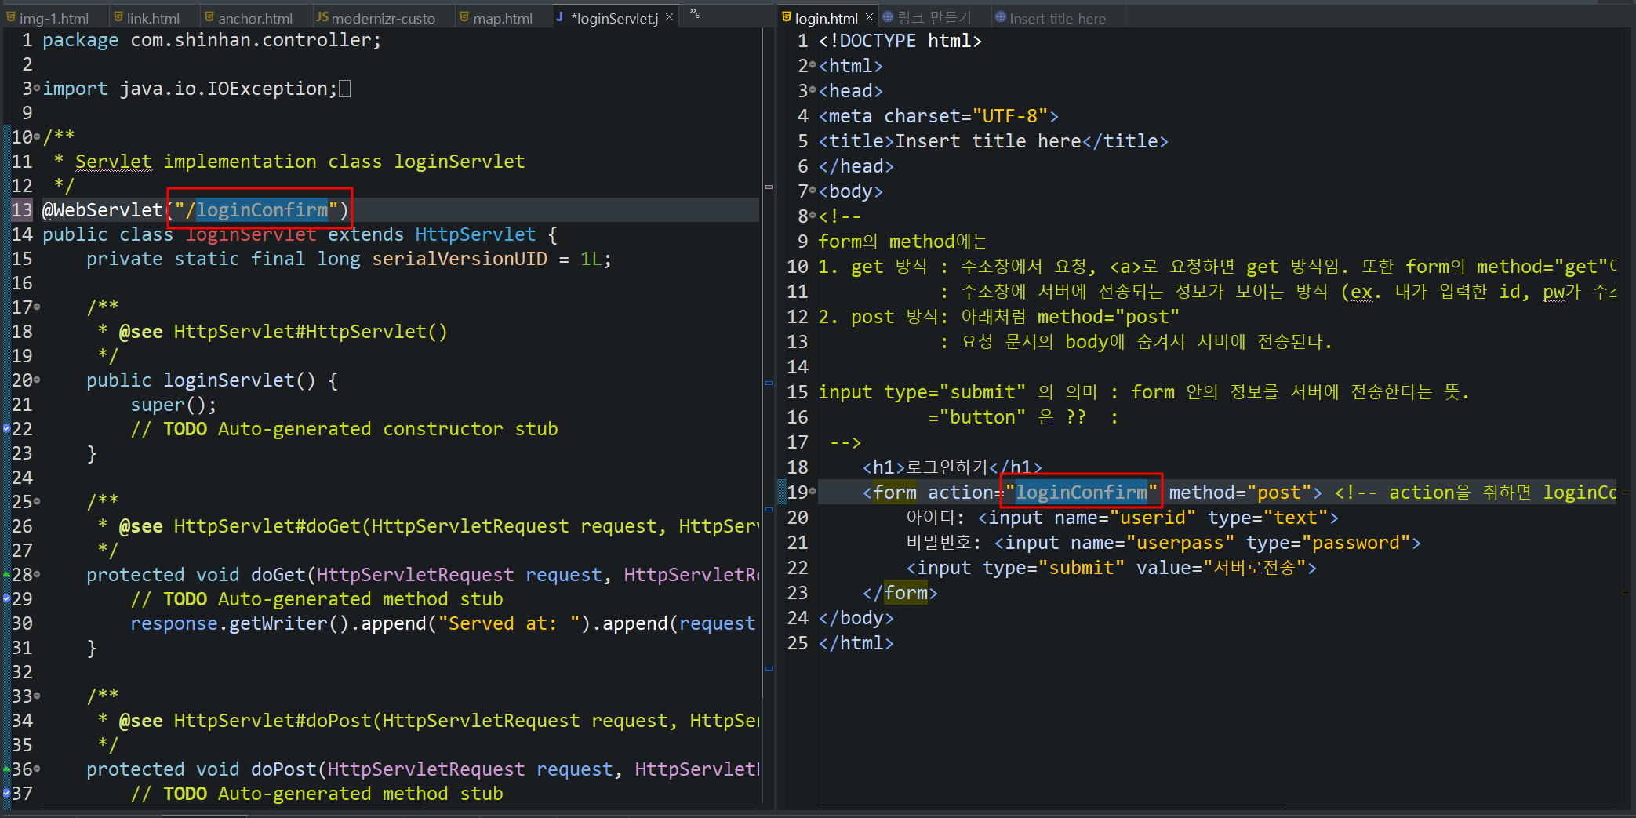Screen dimensions: 1636x818
Task: Select the login.html tab in right pane
Action: point(820,18)
